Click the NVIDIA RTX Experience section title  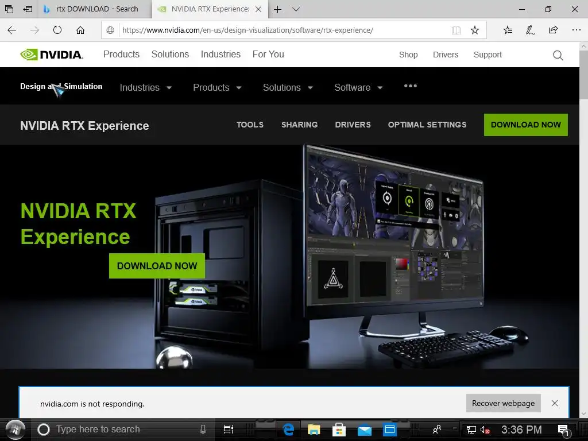84,126
